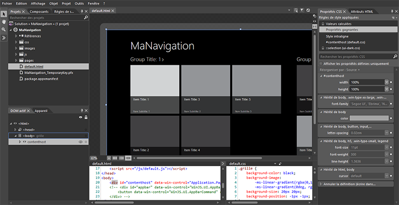The image size is (399, 205).
Task: Switch to the Composants tab
Action: [39, 12]
